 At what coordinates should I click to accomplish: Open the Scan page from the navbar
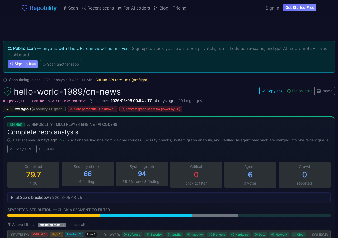point(71,8)
